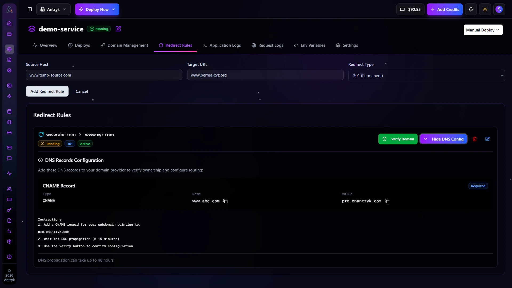Collapse DNS with Hide DNS Config
The image size is (512, 288).
click(443, 139)
